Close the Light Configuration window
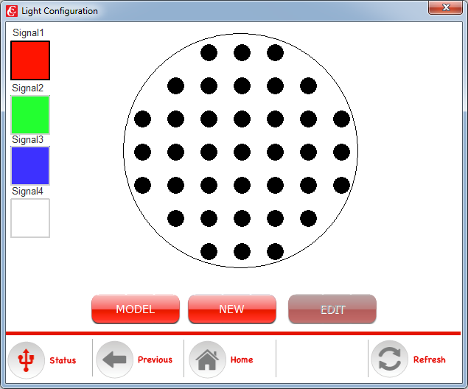 (445, 7)
